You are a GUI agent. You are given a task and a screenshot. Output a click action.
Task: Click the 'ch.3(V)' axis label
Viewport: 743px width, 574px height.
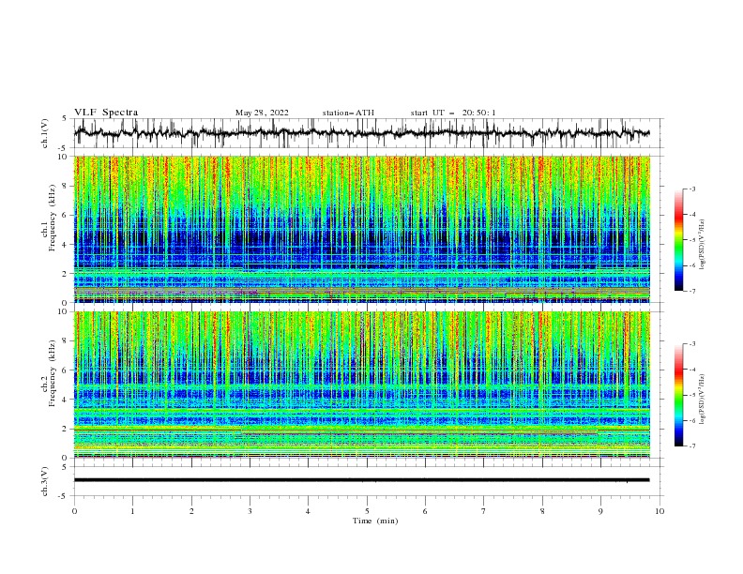(x=45, y=481)
